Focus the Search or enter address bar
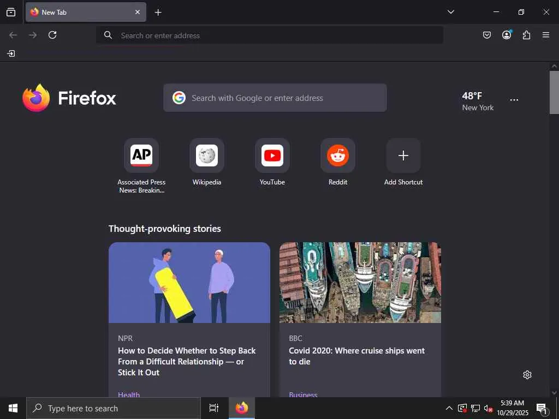 [x=270, y=35]
